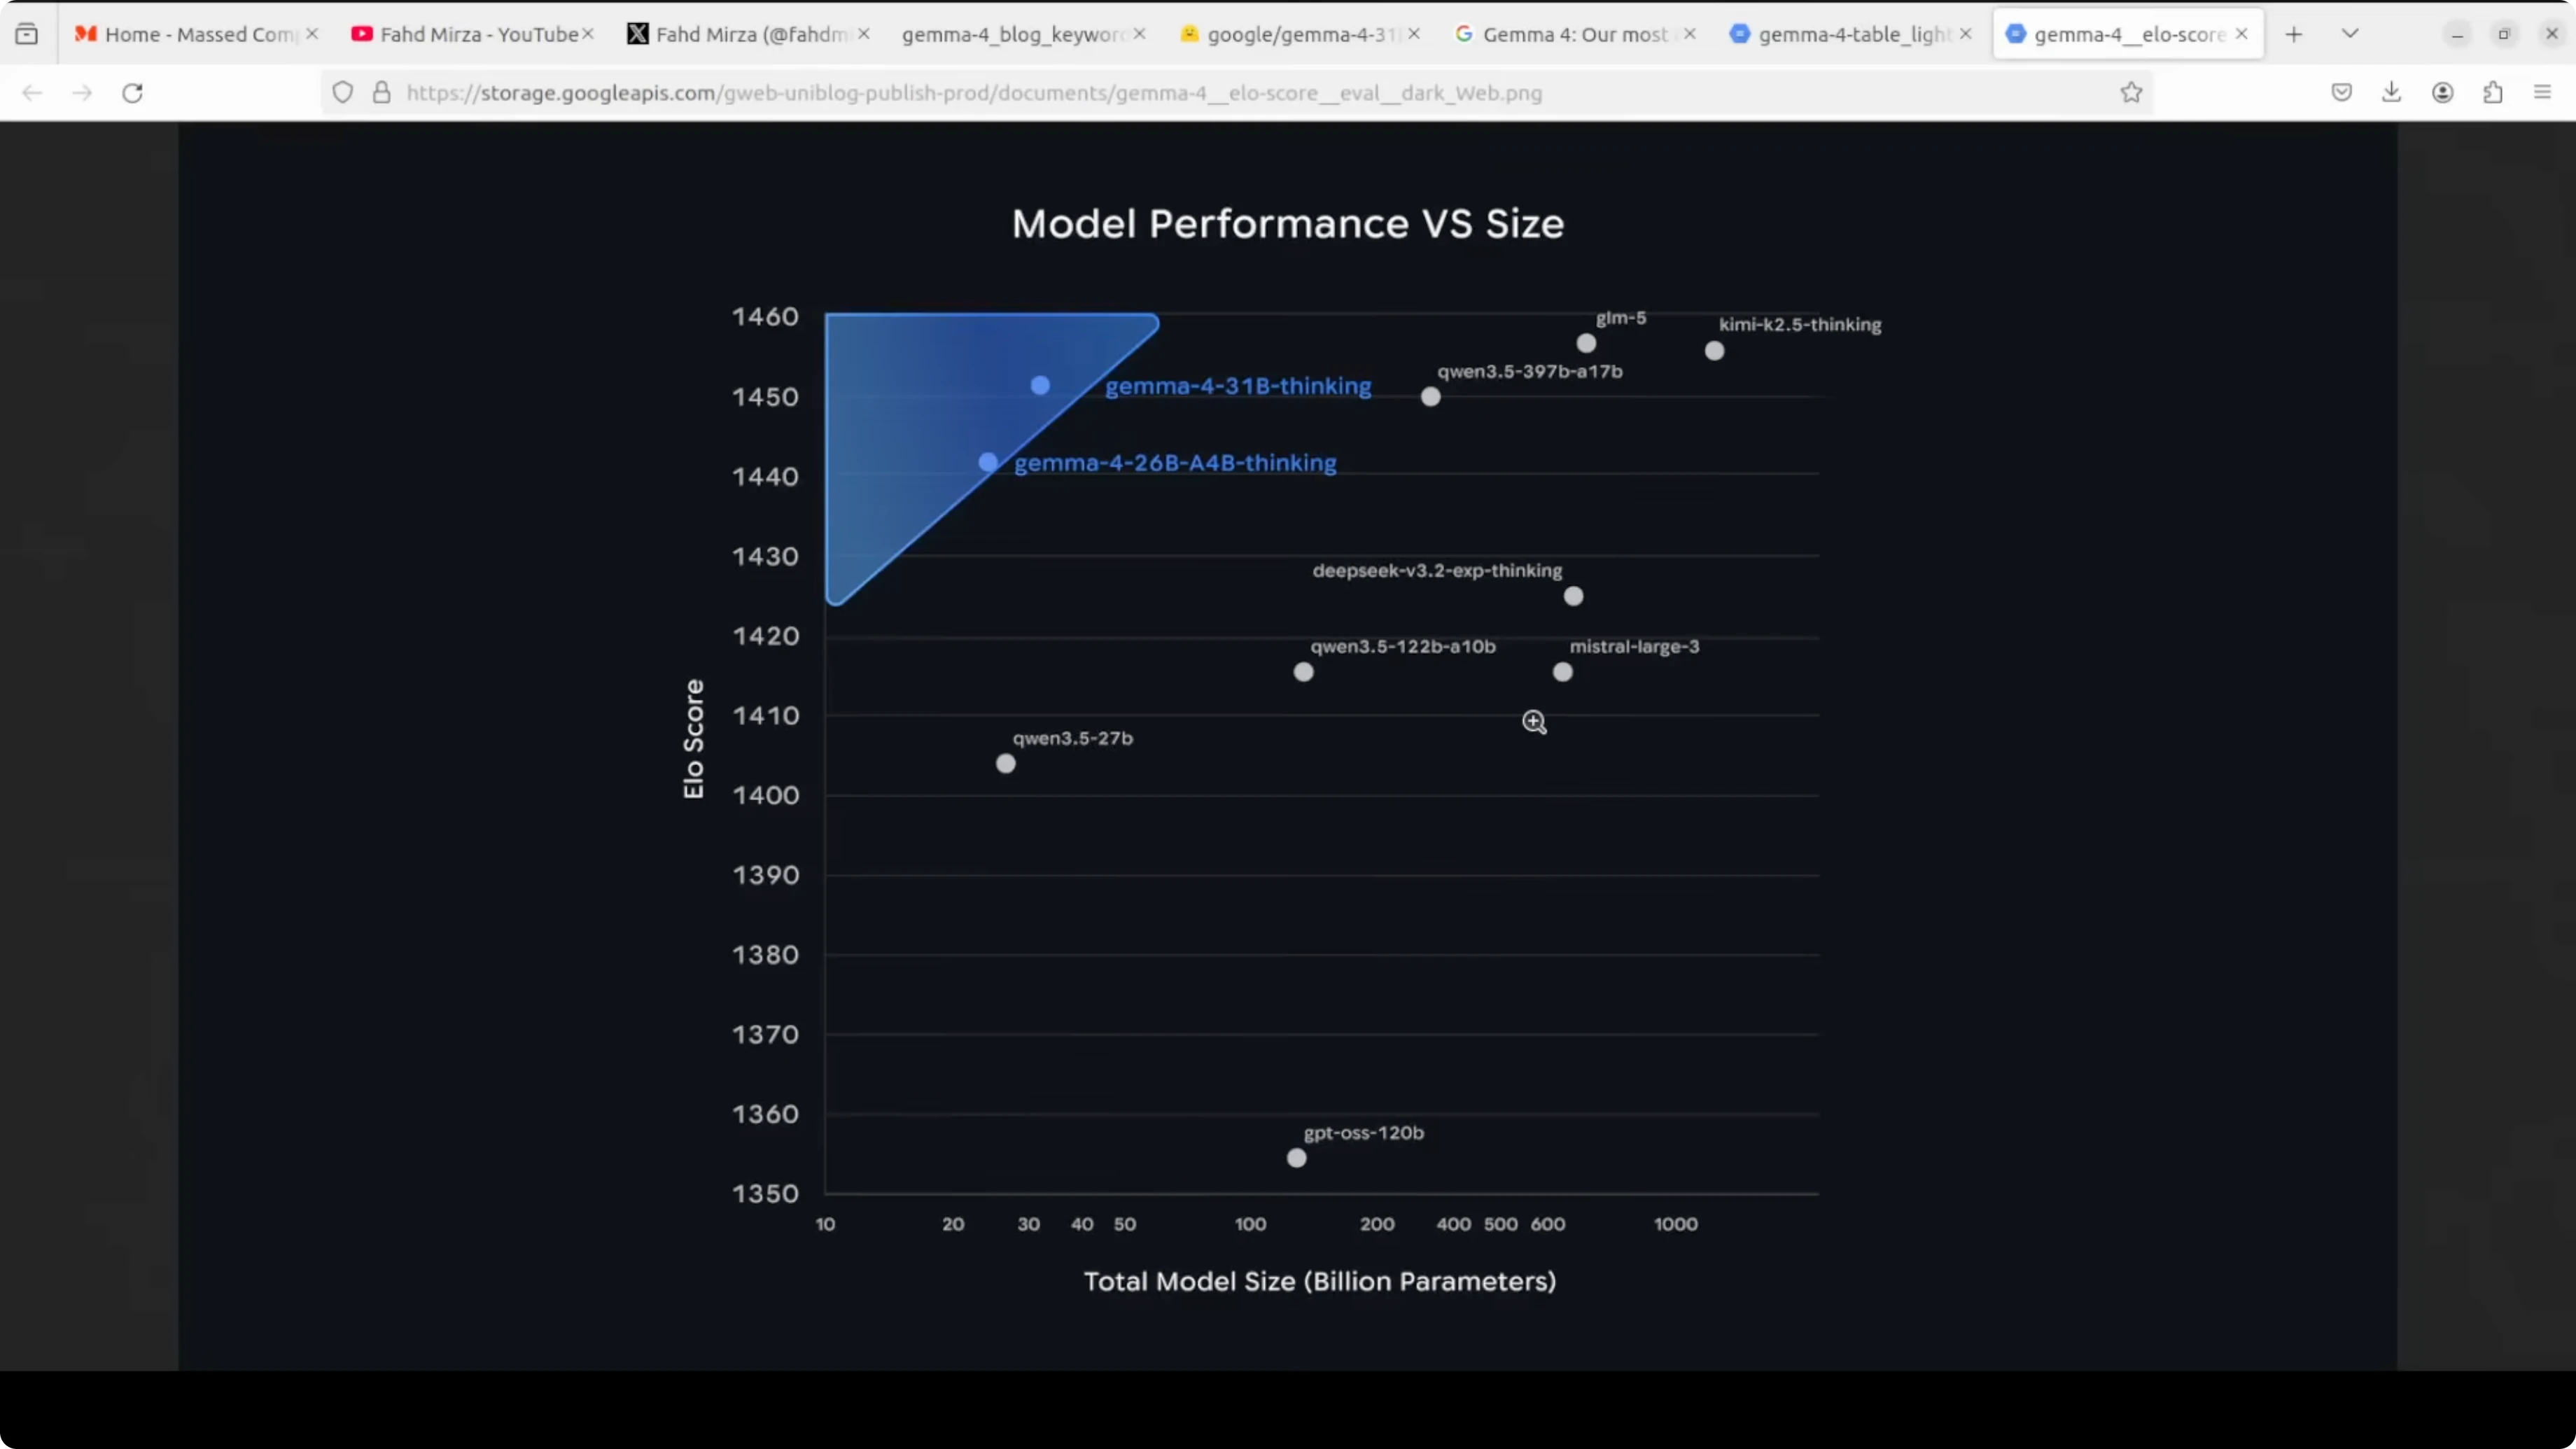Expand the list all tabs chevron
The height and width of the screenshot is (1449, 2576).
pyautogui.click(x=2350, y=34)
